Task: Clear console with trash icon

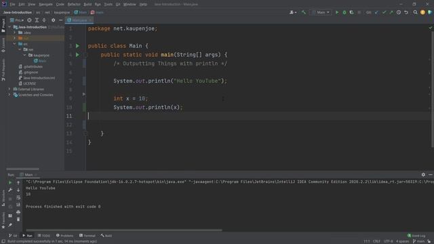Action: coord(18,220)
